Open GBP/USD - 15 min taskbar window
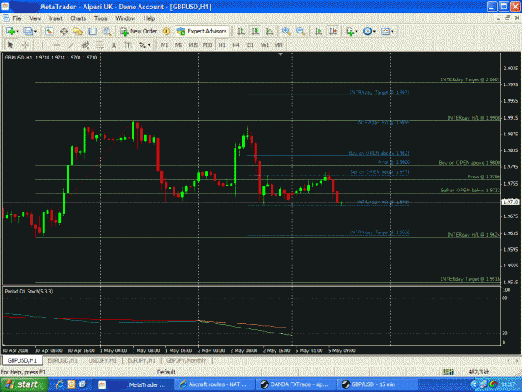The width and height of the screenshot is (522, 392). tap(376, 384)
